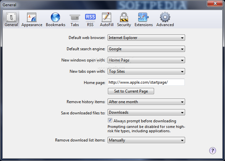The height and width of the screenshot is (161, 225).
Task: Expand the Default search engine dropdown
Action: click(146, 49)
